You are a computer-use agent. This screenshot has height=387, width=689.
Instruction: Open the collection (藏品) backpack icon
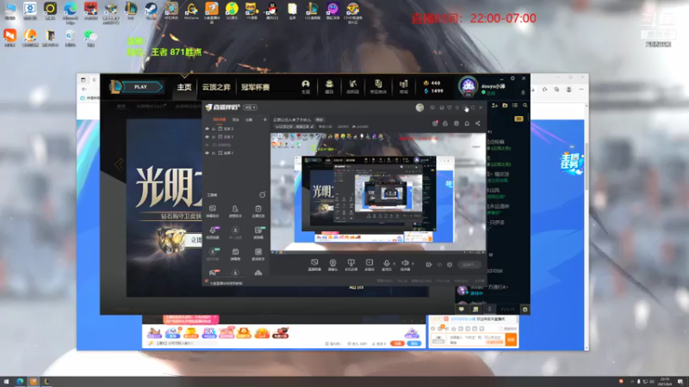pyautogui.click(x=329, y=87)
